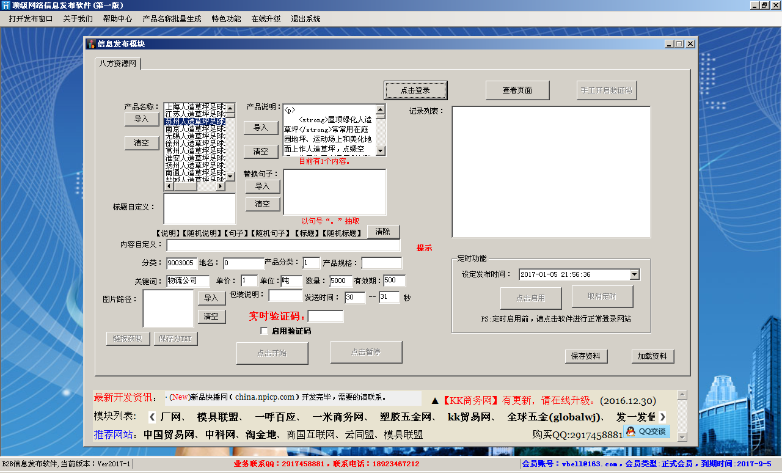Click 分类 field with 9003005
The height and width of the screenshot is (473, 782).
[181, 263]
